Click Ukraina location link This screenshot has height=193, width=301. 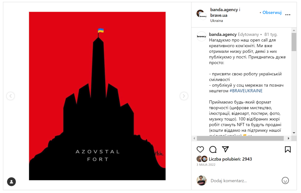pos(217,21)
